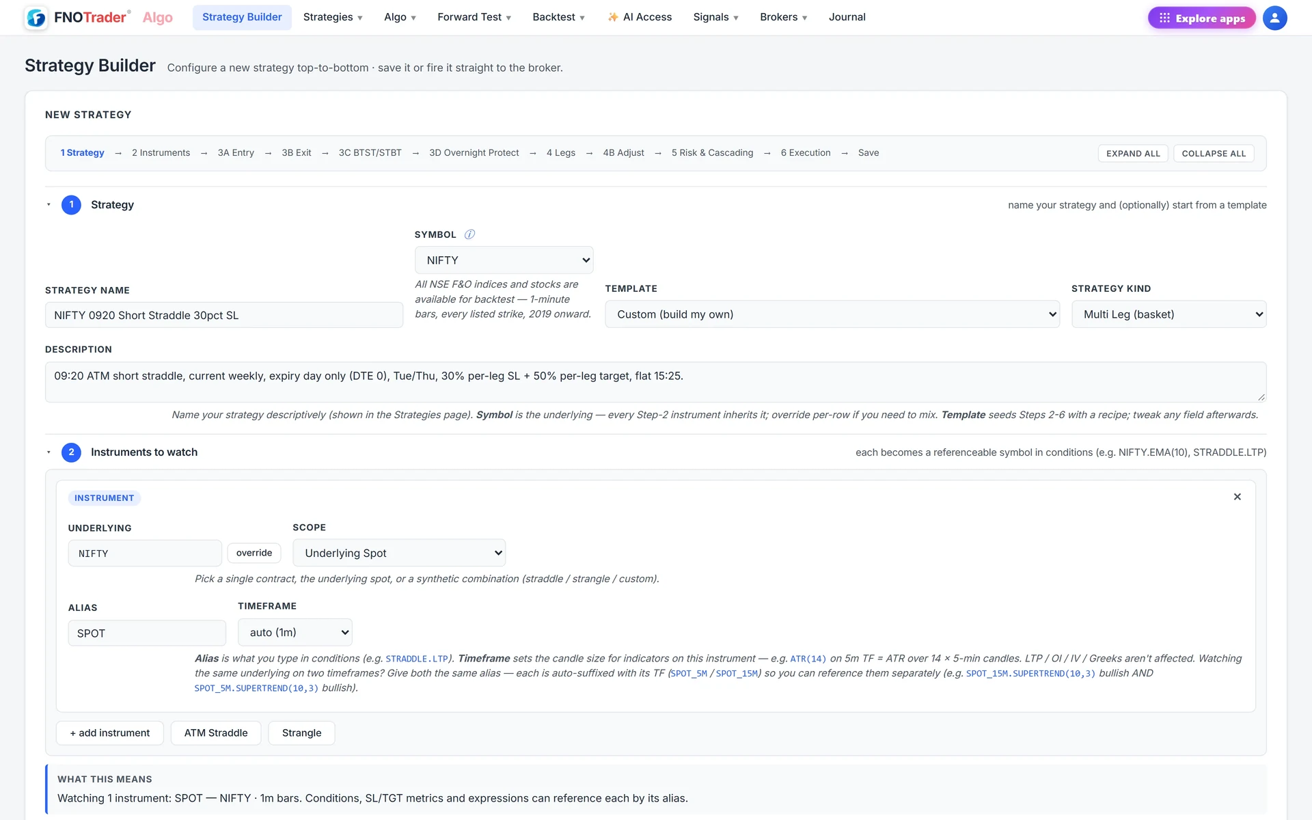This screenshot has width=1312, height=820.
Task: Open the Backtest nav menu
Action: tap(558, 17)
